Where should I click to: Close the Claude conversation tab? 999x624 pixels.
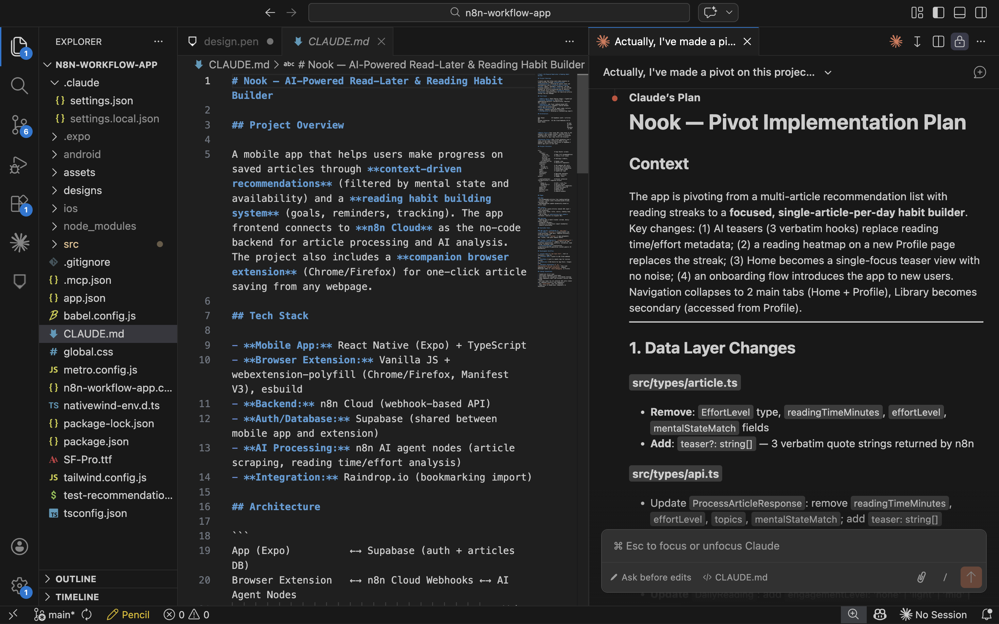(x=747, y=41)
